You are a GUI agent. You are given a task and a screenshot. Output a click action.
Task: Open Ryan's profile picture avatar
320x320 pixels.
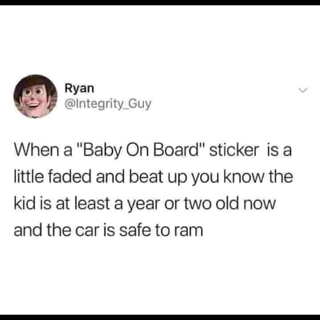35,96
